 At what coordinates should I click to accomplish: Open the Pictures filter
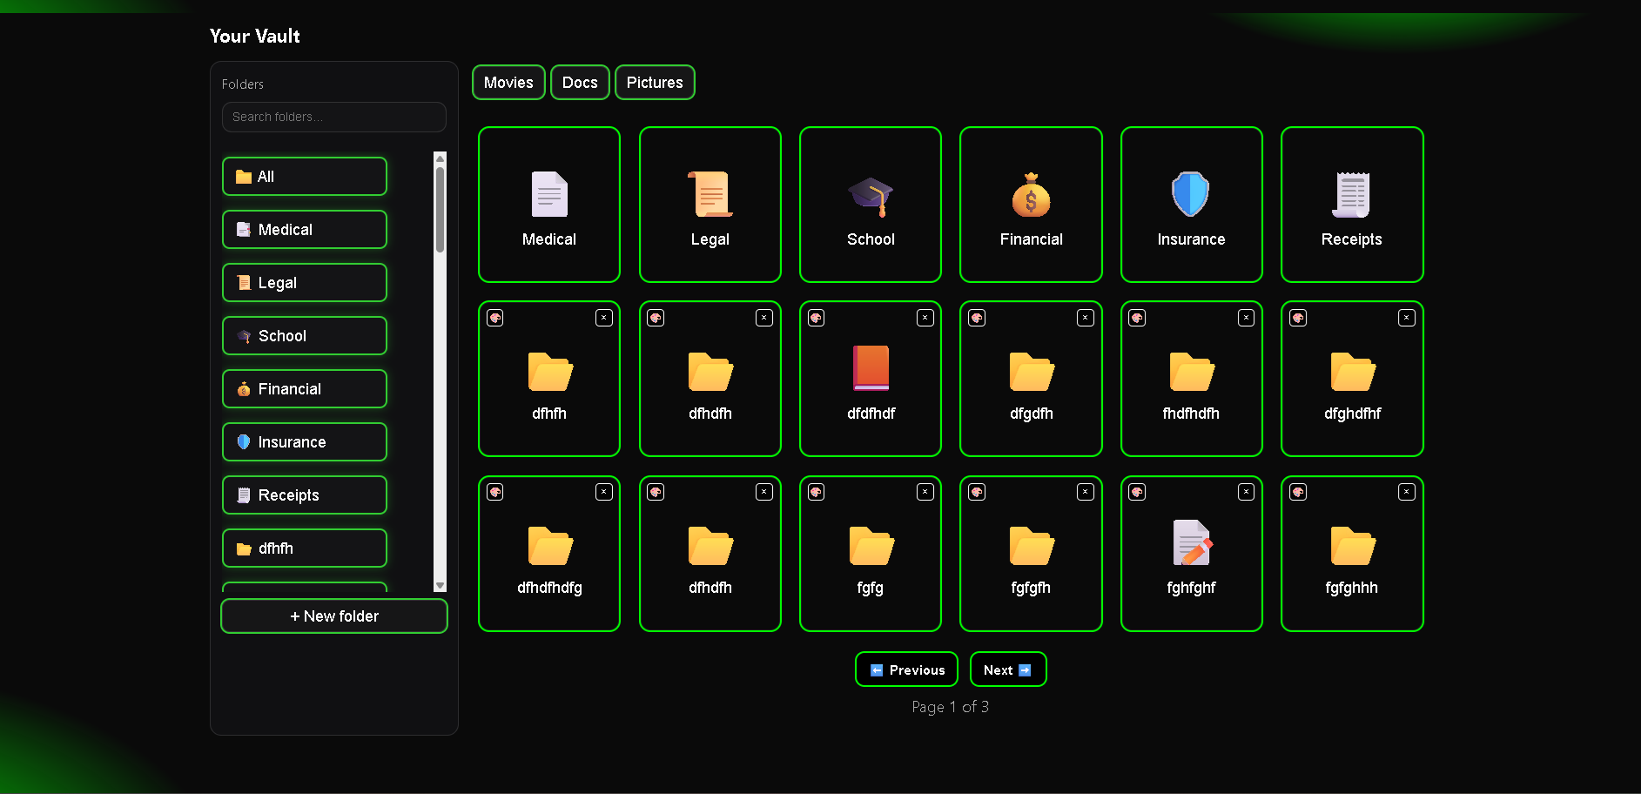tap(655, 82)
